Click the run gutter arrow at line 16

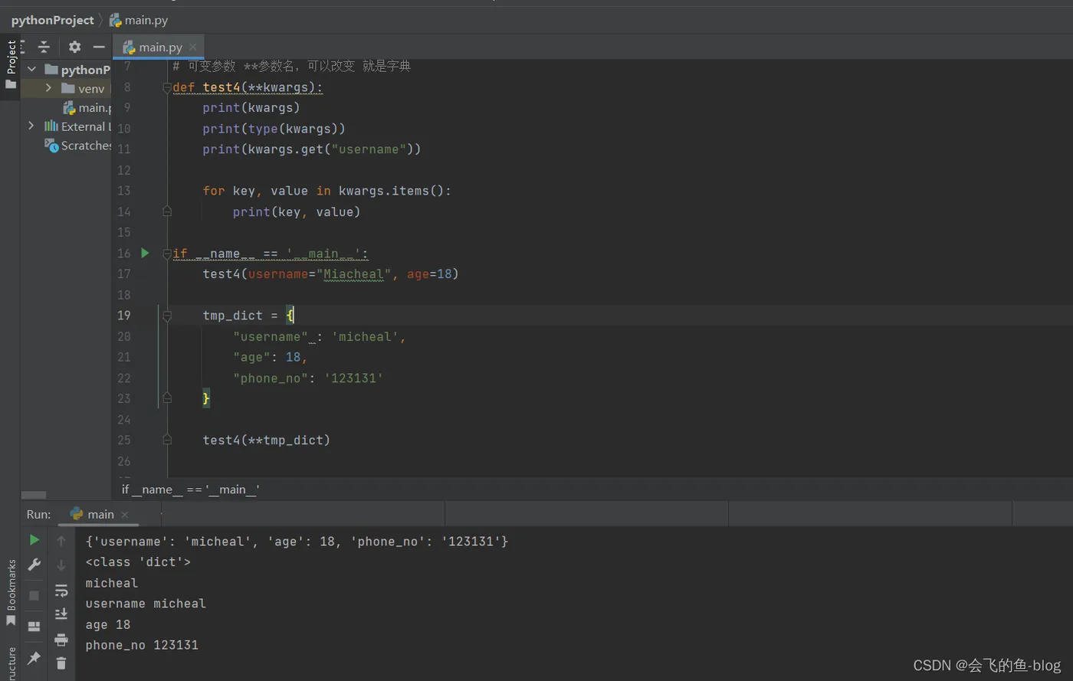pyautogui.click(x=145, y=253)
